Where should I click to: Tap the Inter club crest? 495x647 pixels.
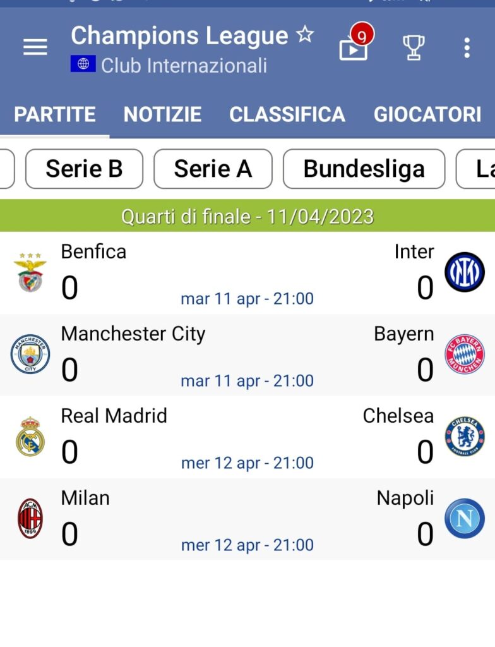[x=465, y=272]
